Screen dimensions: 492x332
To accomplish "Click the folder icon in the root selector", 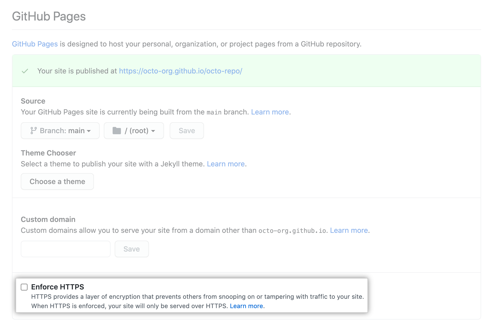I will coord(117,131).
